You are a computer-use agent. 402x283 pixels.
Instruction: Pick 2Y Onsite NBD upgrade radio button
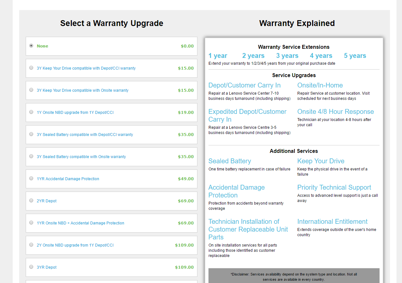(x=31, y=245)
